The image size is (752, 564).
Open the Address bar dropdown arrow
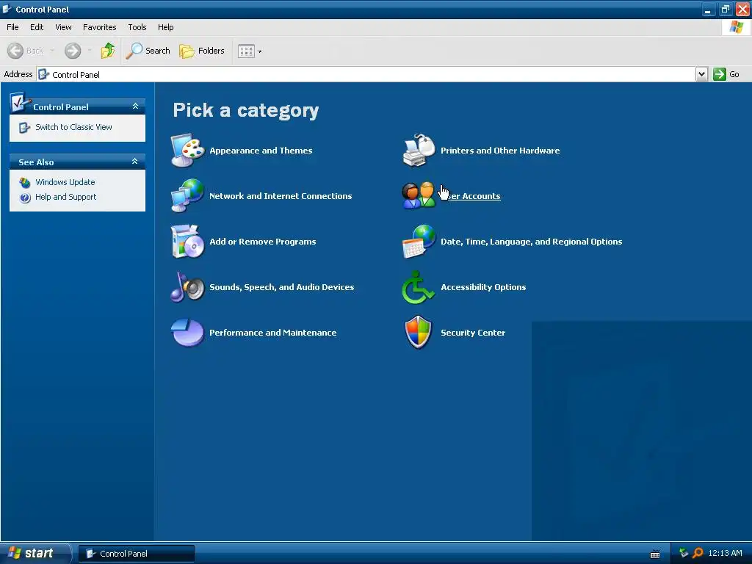701,74
